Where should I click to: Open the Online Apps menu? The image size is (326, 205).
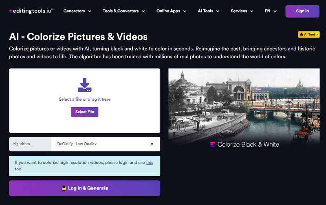point(171,11)
